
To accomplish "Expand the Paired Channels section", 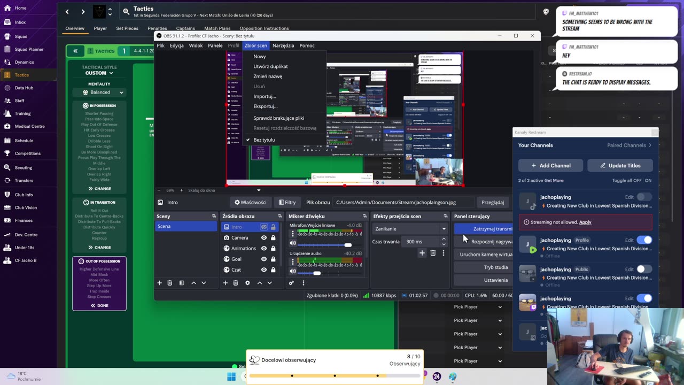I will tap(629, 145).
